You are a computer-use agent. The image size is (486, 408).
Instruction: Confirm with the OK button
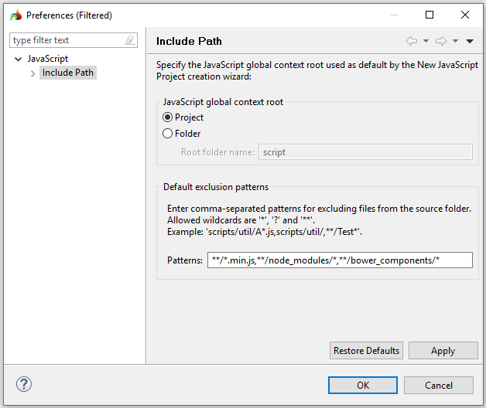pos(362,385)
